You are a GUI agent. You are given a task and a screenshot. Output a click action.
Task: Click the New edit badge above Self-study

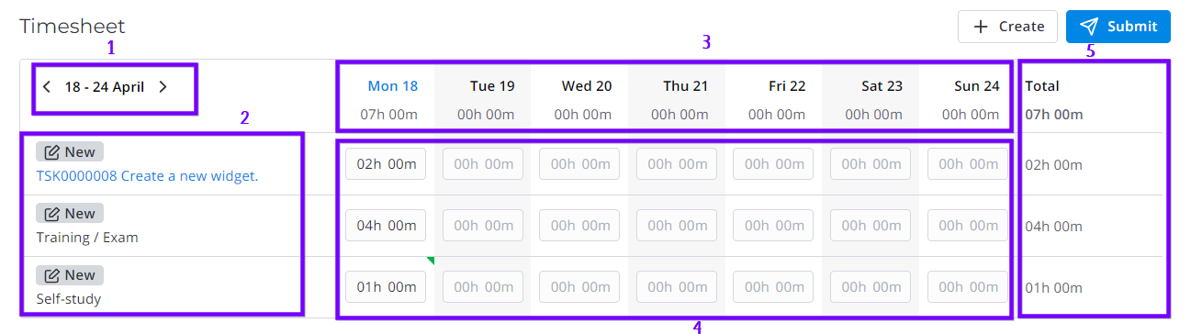point(70,275)
